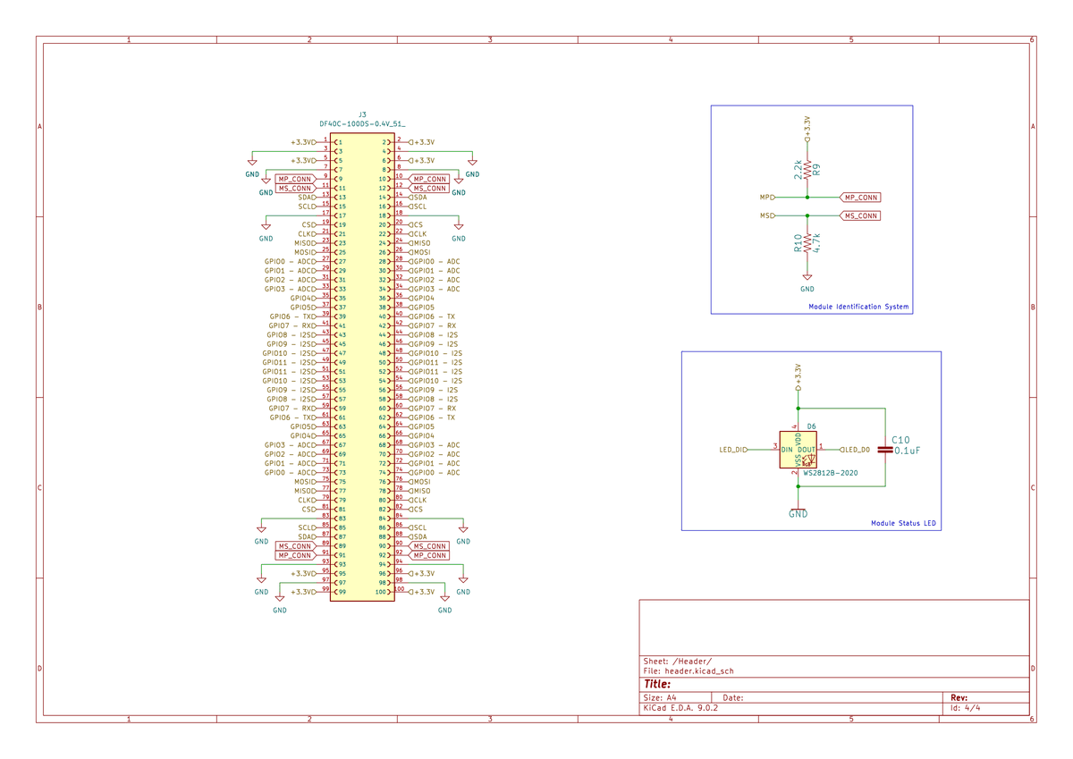Select MP_CONN global label at pin 10
Viewport: 1073px width, 759px height.
429,179
